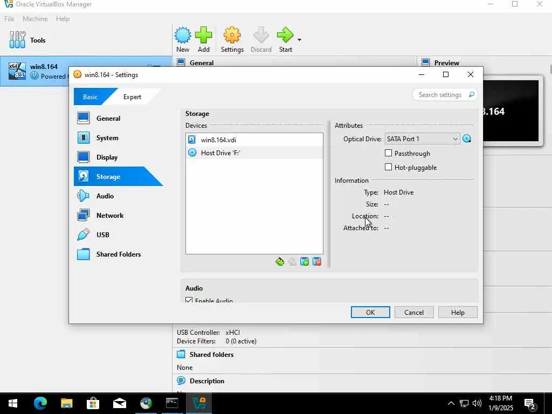Click OK in the Settings dialog

(x=370, y=312)
